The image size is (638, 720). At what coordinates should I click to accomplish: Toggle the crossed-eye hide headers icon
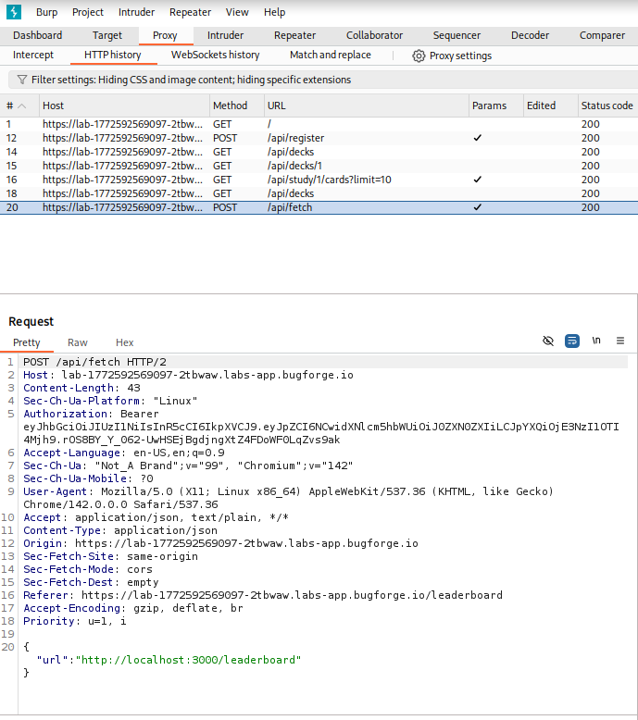pyautogui.click(x=547, y=341)
